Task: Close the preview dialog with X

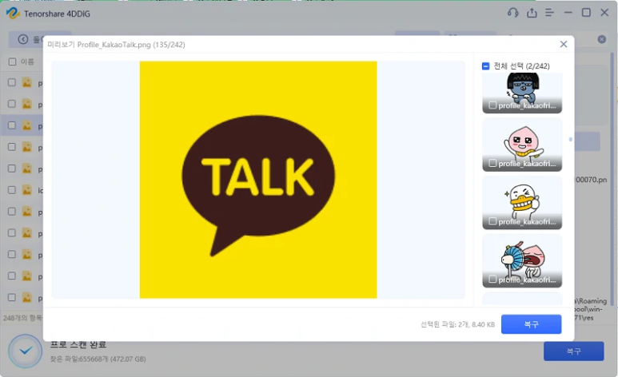Action: coord(564,44)
